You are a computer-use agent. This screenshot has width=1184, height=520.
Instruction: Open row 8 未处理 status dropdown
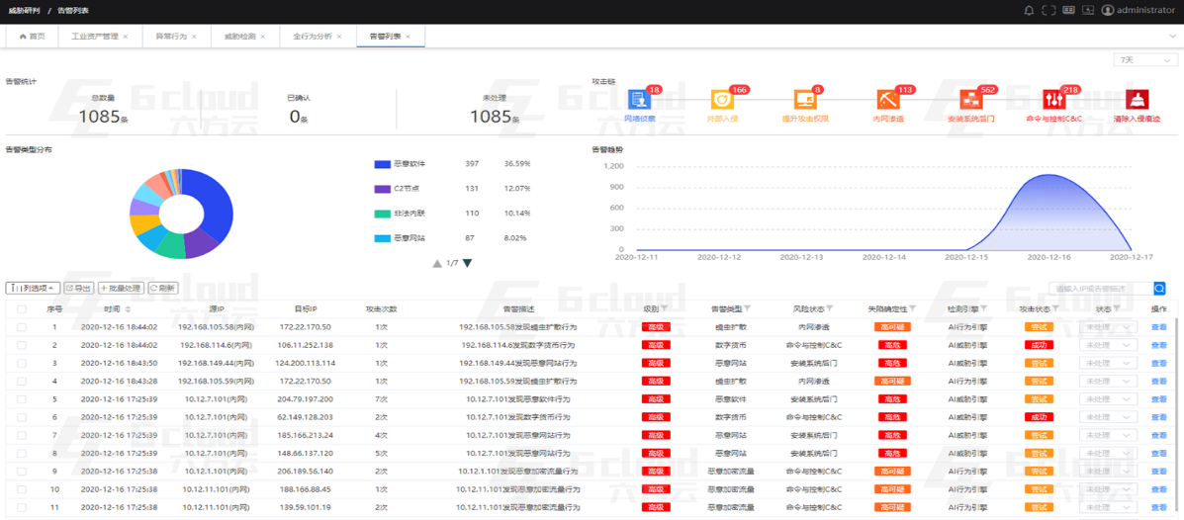click(x=1108, y=454)
